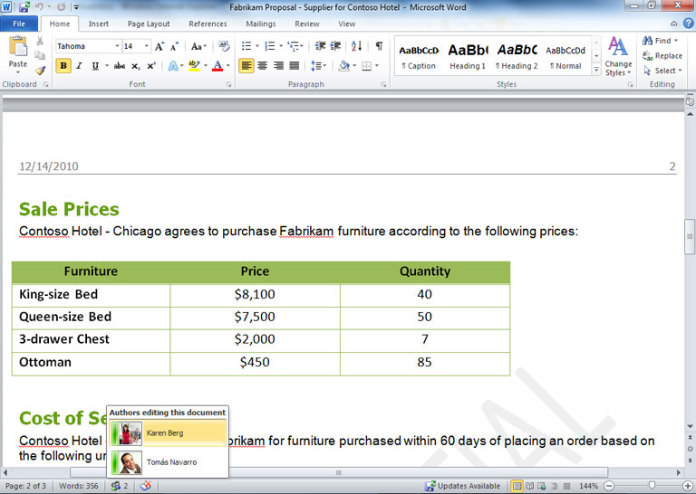Expand the multilevel list dropdown

tap(302, 45)
